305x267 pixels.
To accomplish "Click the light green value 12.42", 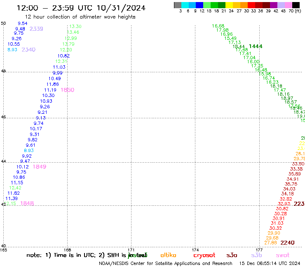I will coord(15,188).
